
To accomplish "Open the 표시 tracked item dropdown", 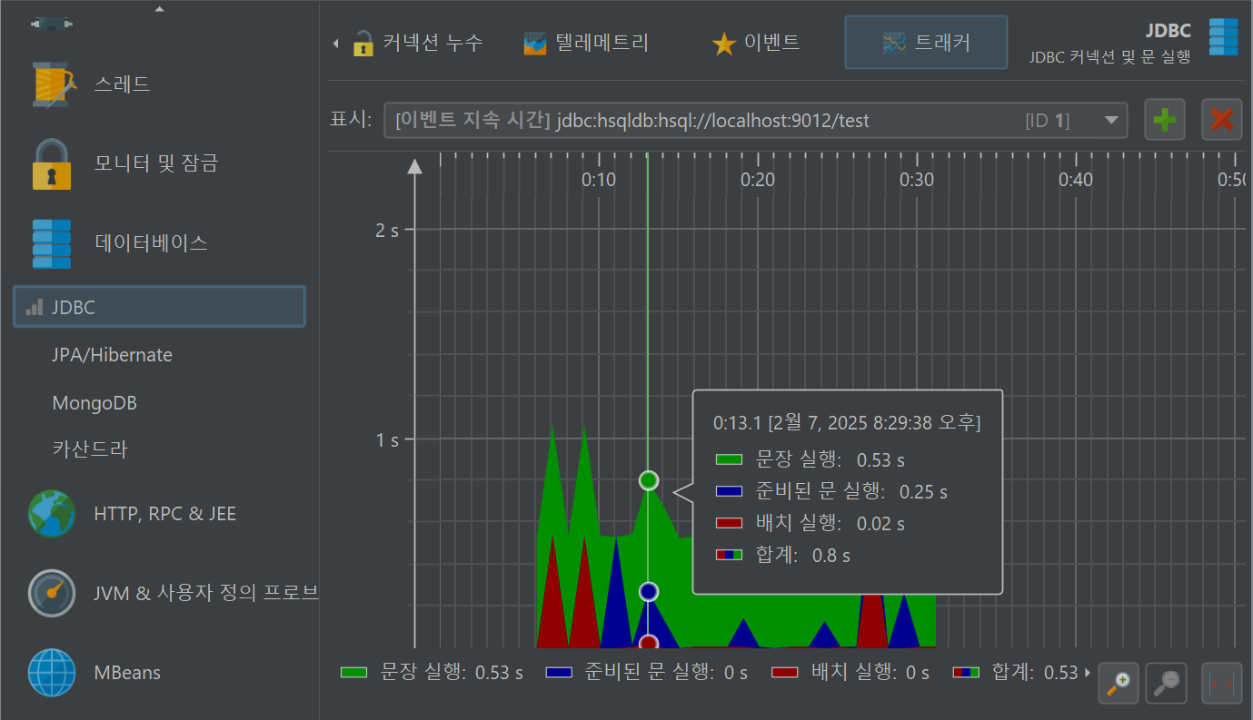I will click(755, 120).
